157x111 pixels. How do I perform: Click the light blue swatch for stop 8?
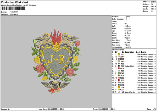coord(119,71)
